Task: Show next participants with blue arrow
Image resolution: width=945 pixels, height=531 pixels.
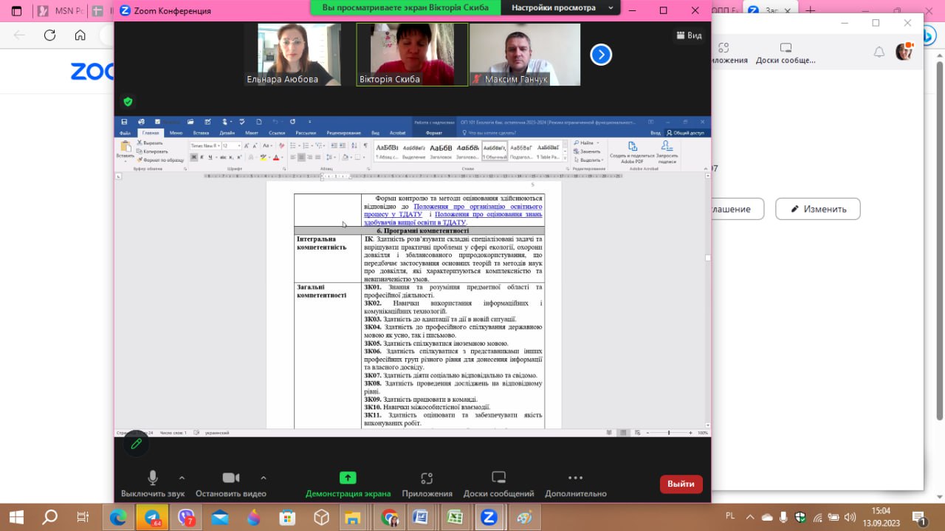Action: tap(601, 55)
